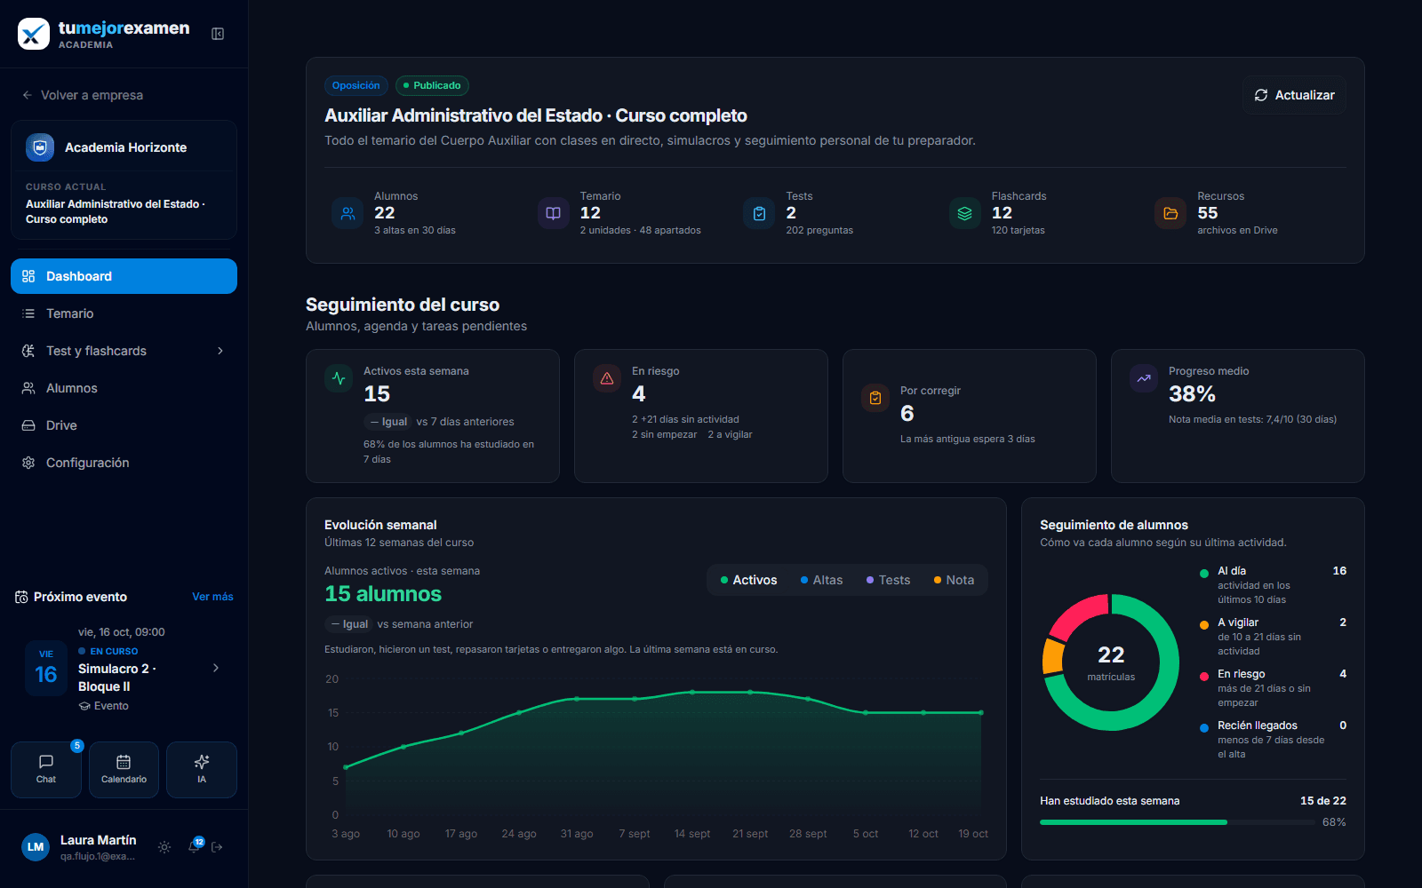The image size is (1422, 888).
Task: Click the Progreso medio trend icon
Action: click(x=1144, y=378)
